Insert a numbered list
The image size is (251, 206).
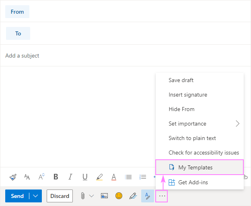click(143, 177)
